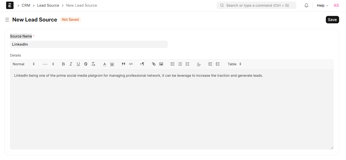Toggle bold formatting in Details editor
The width and height of the screenshot is (346, 160).
63,64
